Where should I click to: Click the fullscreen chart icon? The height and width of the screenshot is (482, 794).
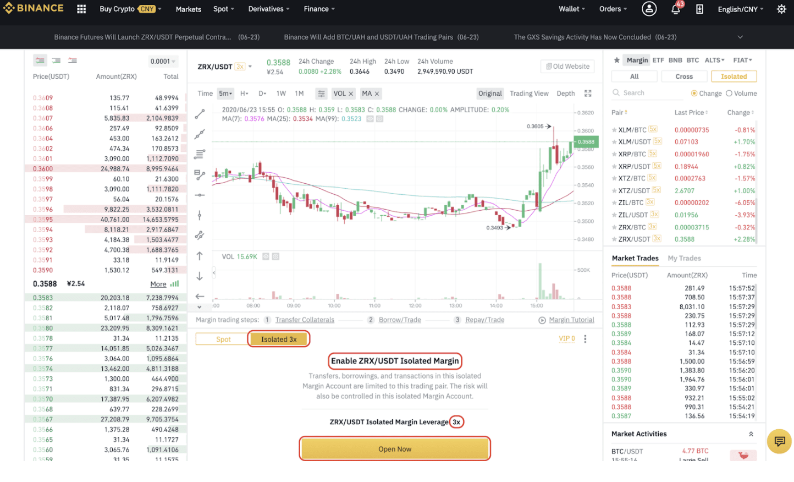pos(588,94)
